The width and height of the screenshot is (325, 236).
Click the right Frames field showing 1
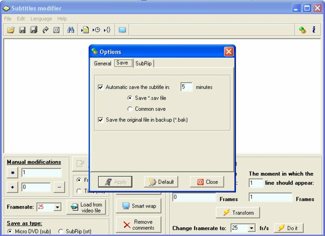coord(270,197)
